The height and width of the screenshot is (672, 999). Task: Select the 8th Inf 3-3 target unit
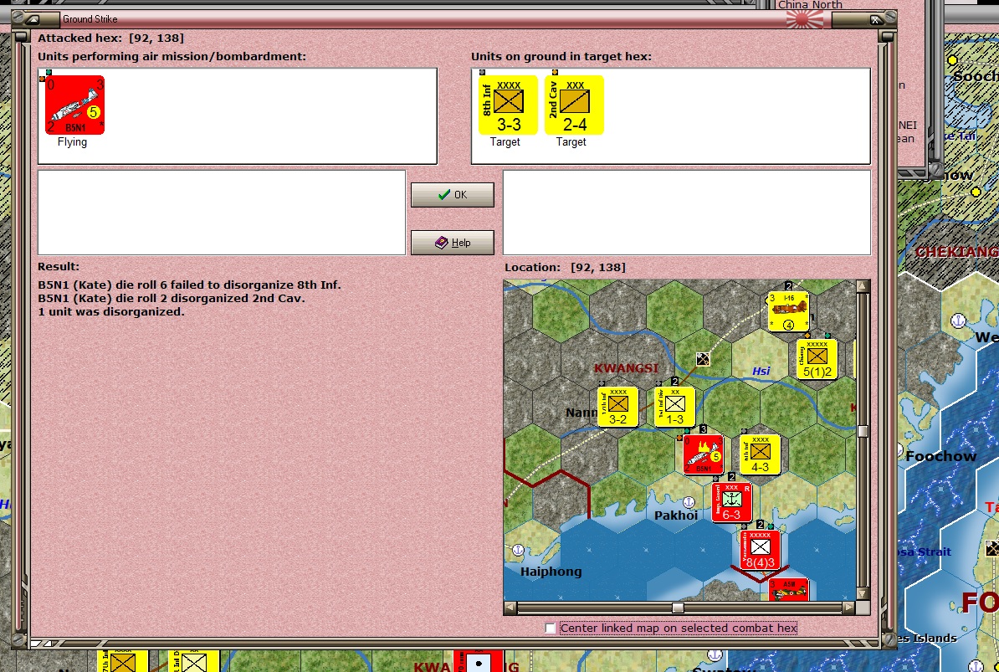point(508,105)
